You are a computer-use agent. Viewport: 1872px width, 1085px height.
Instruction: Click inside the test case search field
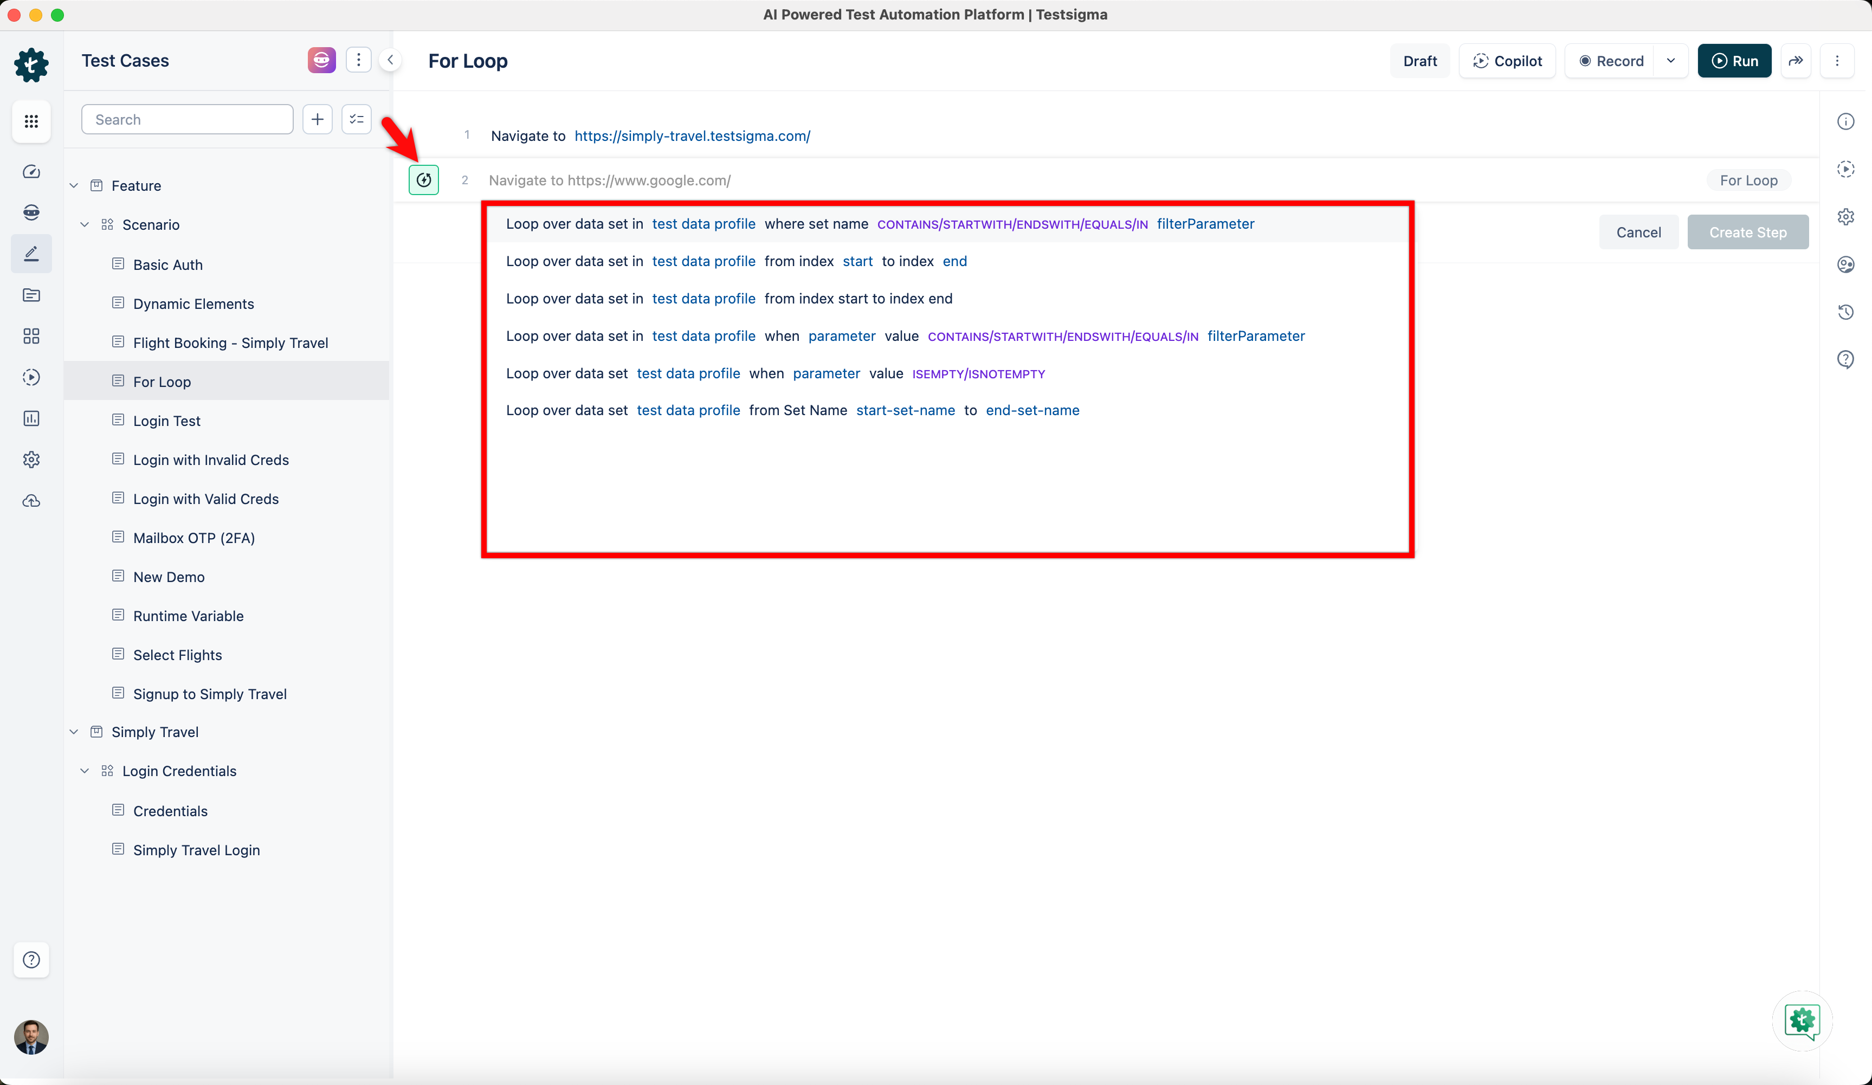coord(186,119)
